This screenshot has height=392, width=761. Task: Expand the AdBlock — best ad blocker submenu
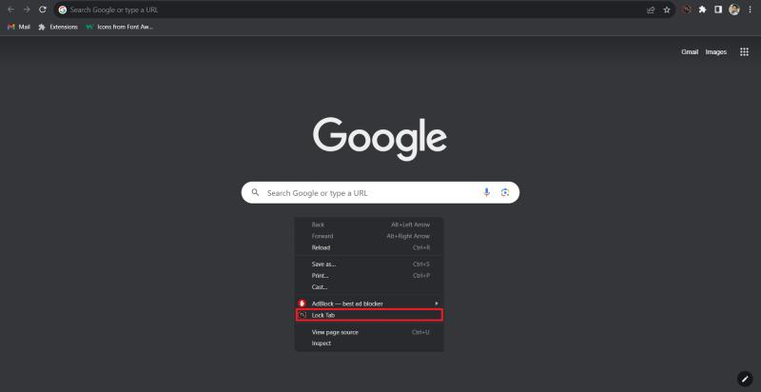click(369, 304)
